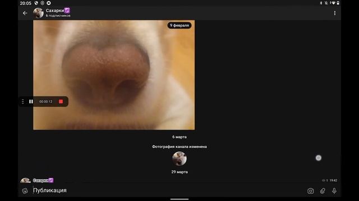Click the 6 подписчиков subscriber count

coord(58,16)
